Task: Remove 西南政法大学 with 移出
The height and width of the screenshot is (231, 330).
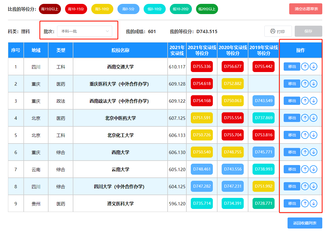Action: tap(292, 101)
